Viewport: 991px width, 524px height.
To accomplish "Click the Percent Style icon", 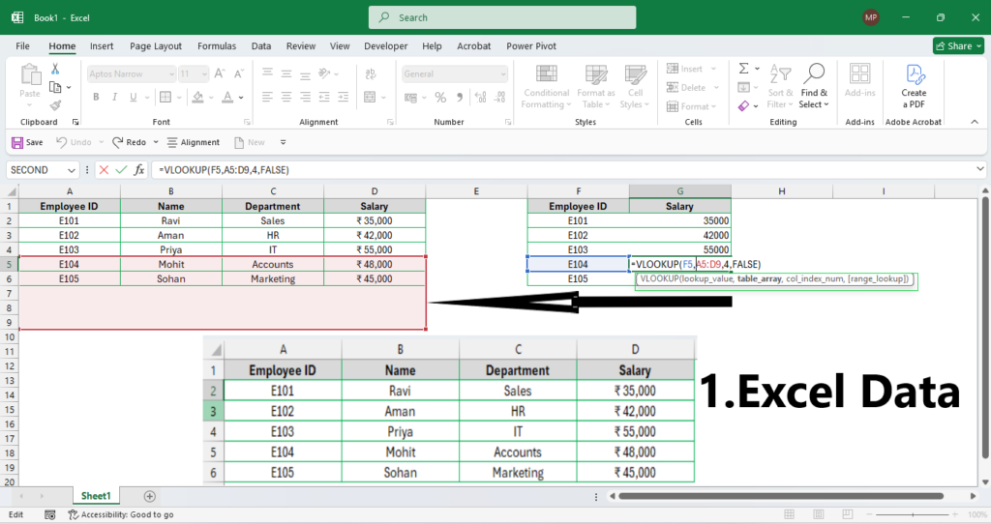I will coord(440,98).
